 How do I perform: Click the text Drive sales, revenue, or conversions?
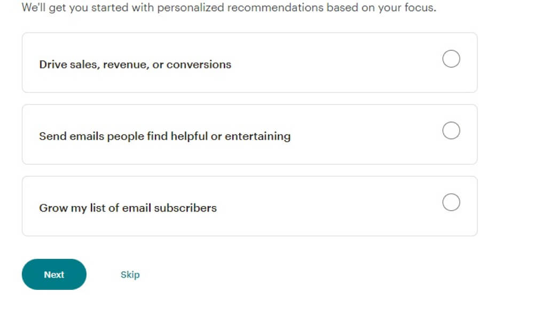tap(135, 64)
